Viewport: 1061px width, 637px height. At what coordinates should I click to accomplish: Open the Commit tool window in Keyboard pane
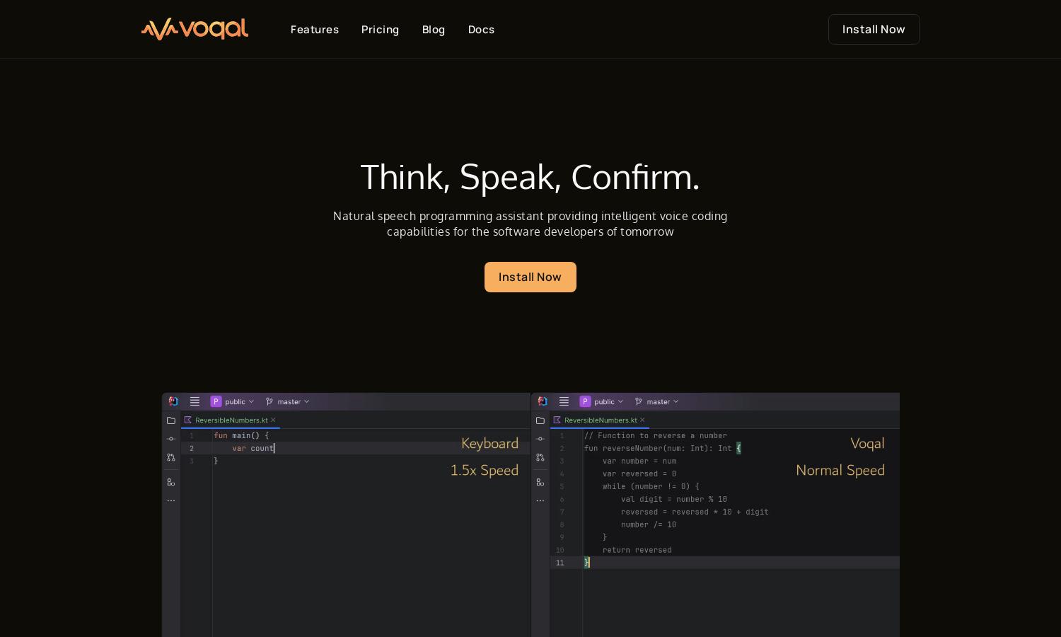(x=171, y=439)
